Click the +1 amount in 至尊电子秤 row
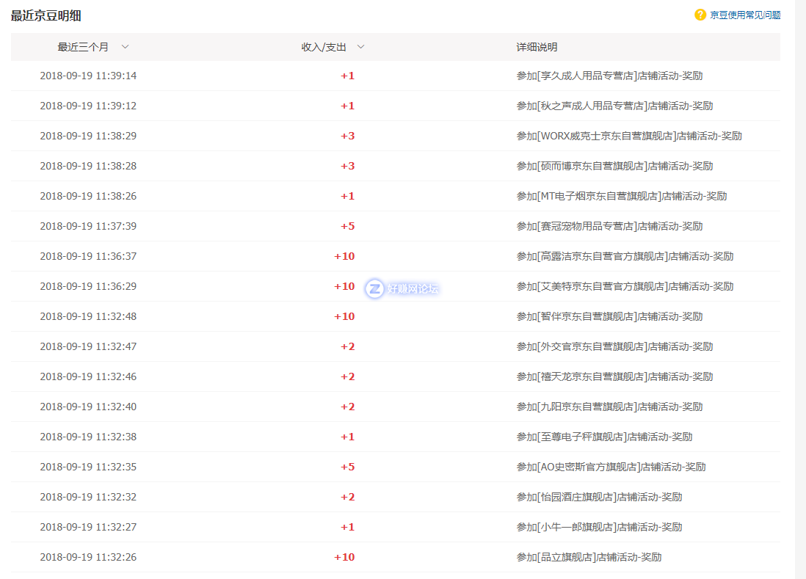Image resolution: width=806 pixels, height=579 pixels. pyautogui.click(x=347, y=437)
